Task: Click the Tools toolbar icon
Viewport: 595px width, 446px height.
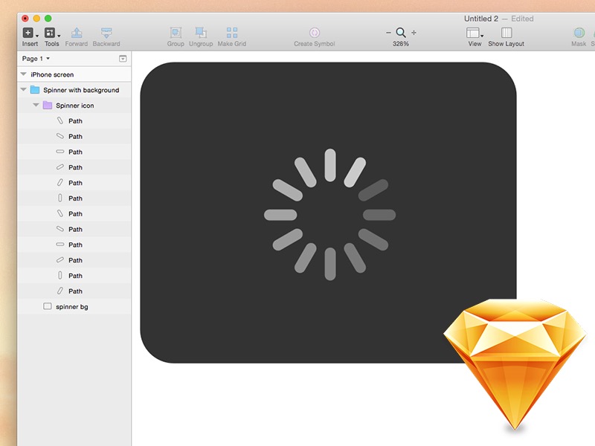Action: pos(51,33)
